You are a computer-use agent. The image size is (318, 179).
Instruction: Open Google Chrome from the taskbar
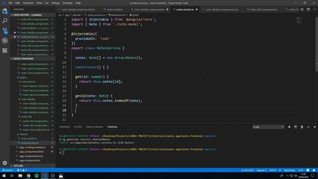click(x=28, y=176)
